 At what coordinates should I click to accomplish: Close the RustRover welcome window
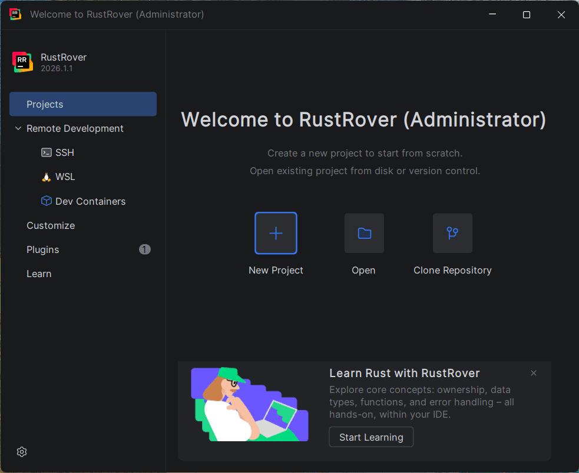[x=561, y=14]
